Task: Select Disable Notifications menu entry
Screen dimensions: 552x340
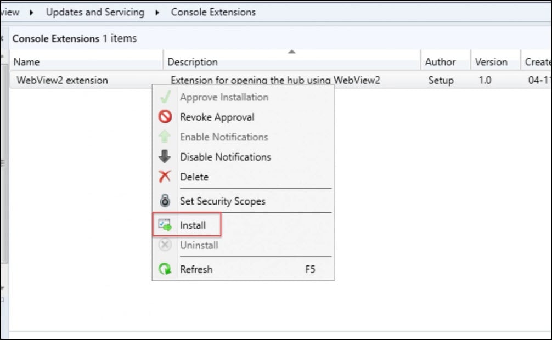Action: (x=243, y=157)
